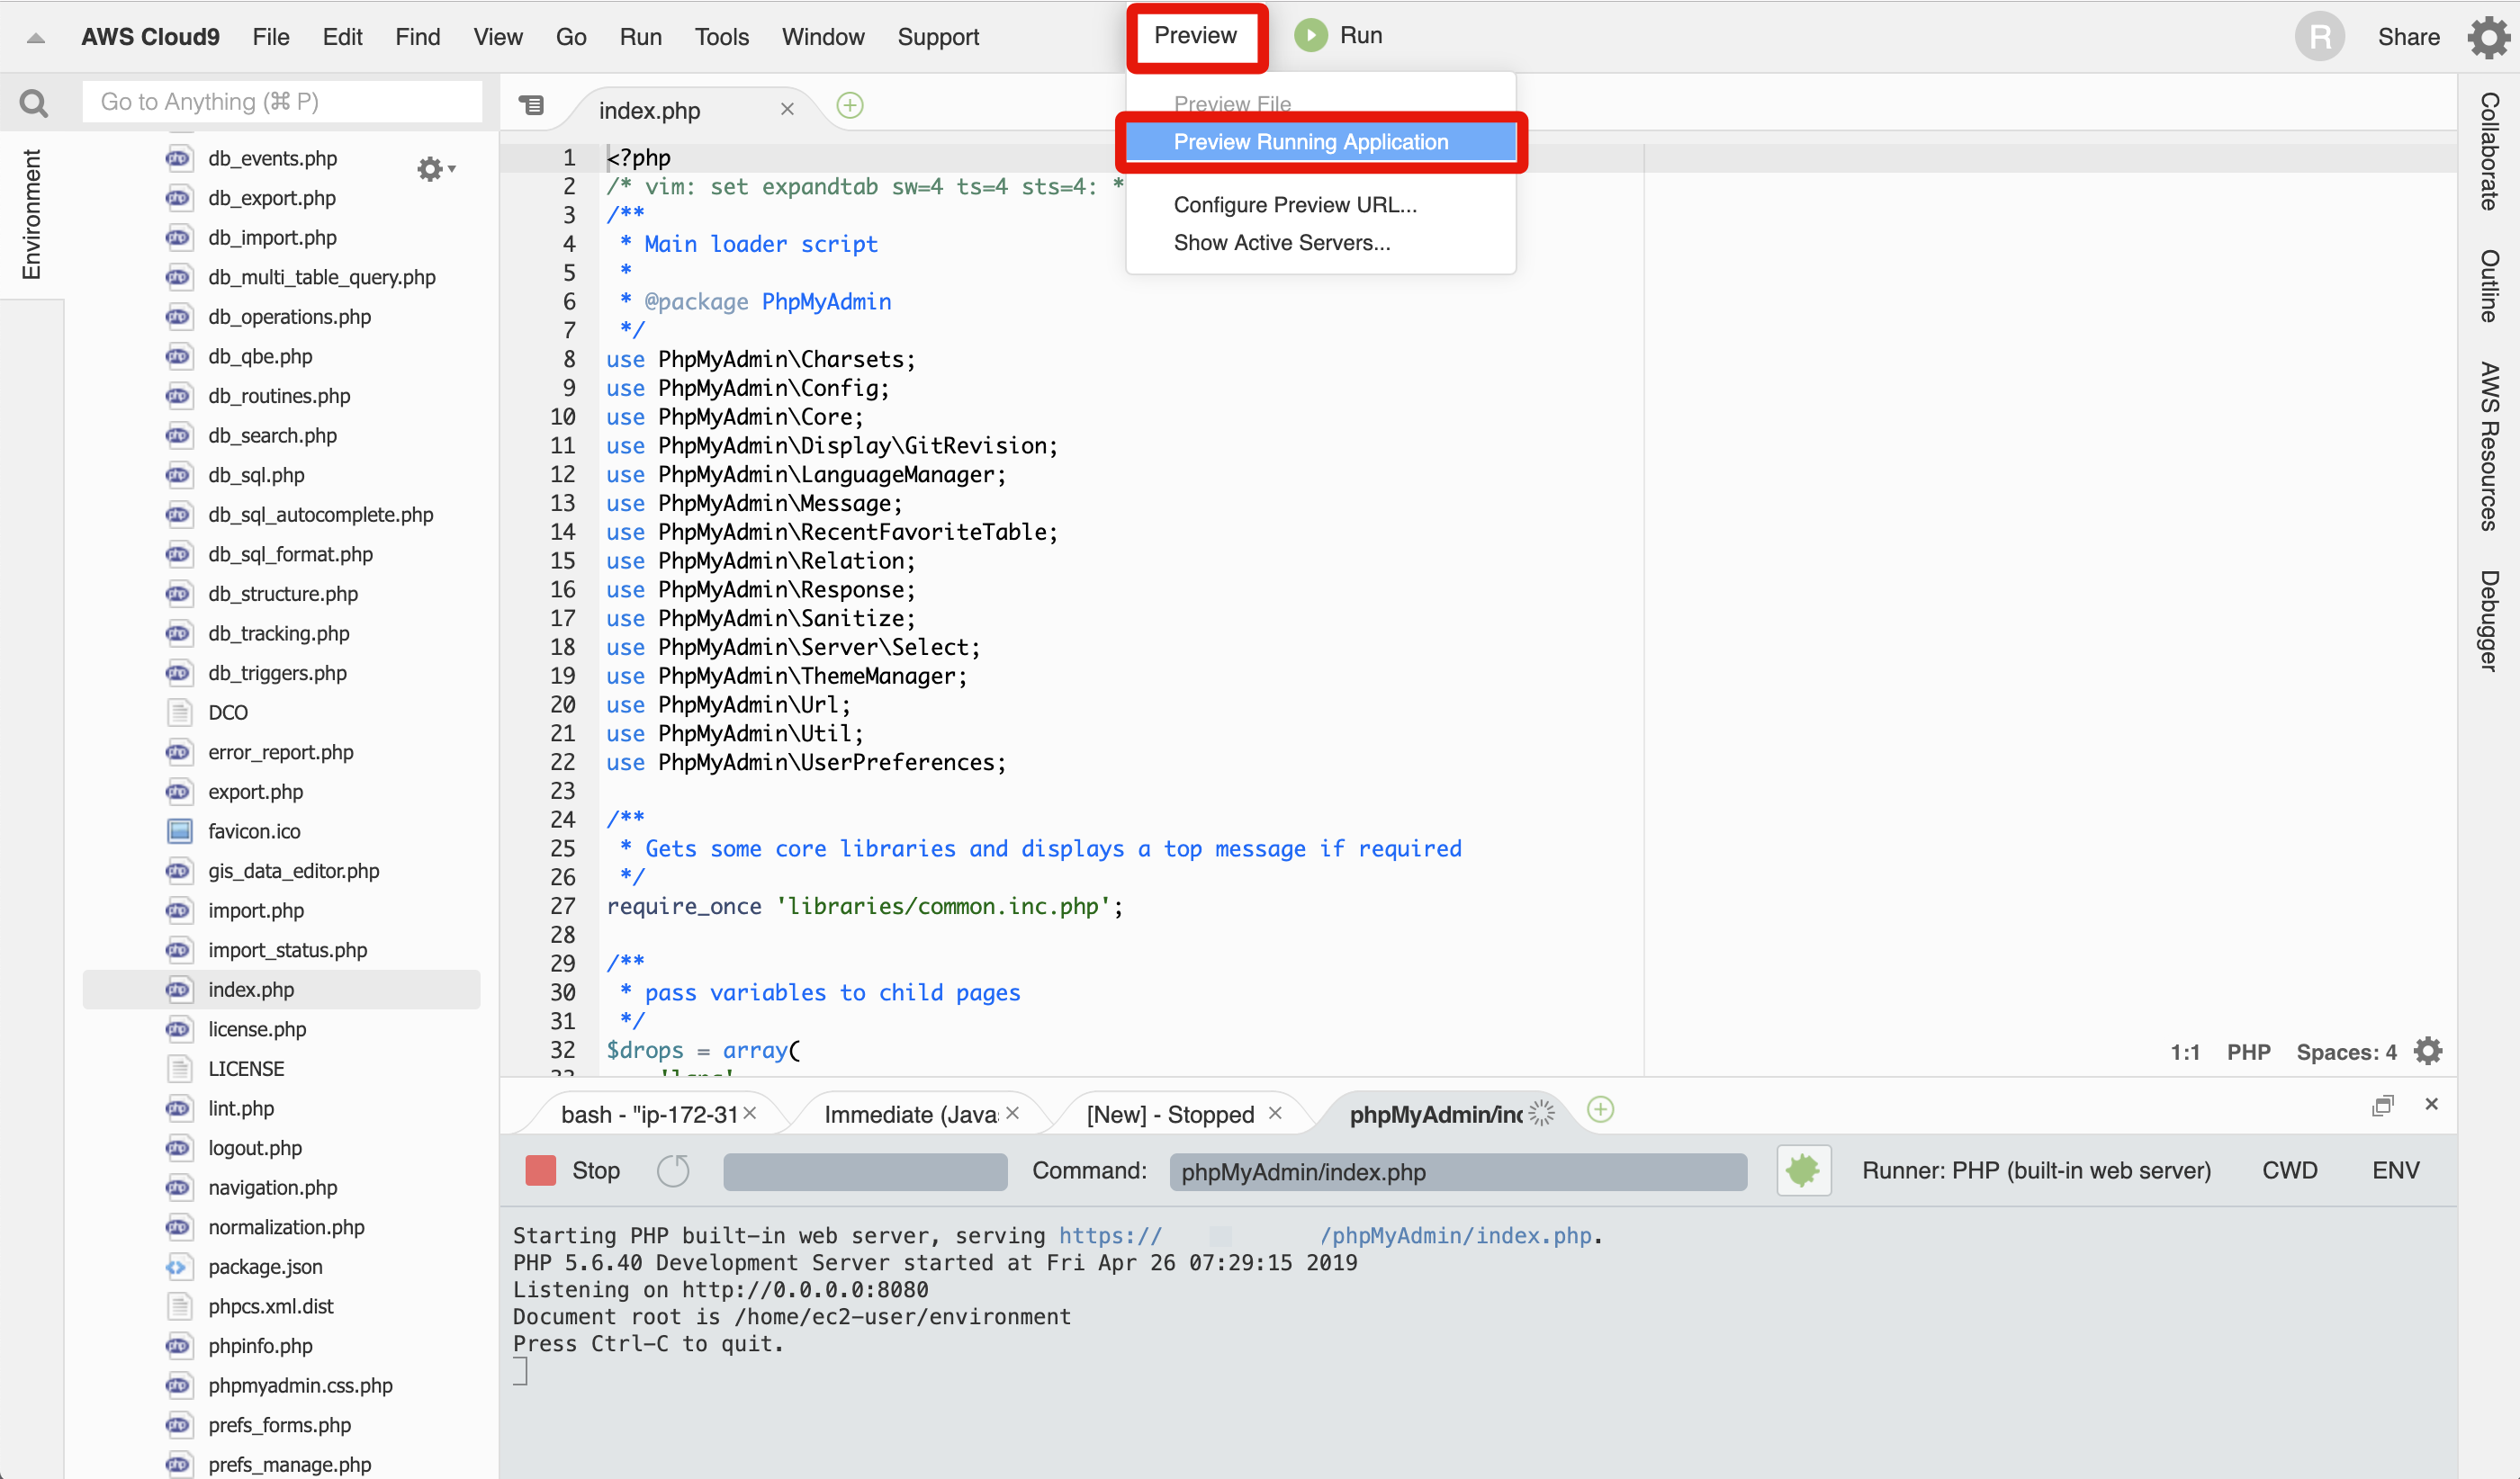Restart the runner with the circular arrow icon

click(x=673, y=1170)
